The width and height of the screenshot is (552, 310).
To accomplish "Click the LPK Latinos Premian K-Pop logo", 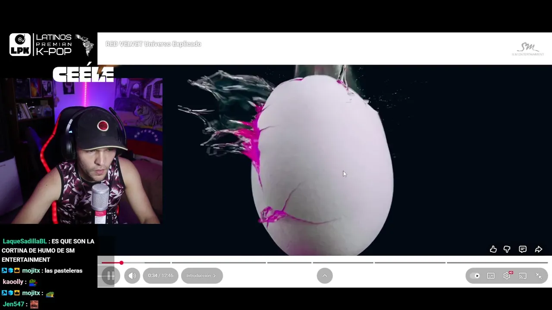I will pyautogui.click(x=51, y=45).
